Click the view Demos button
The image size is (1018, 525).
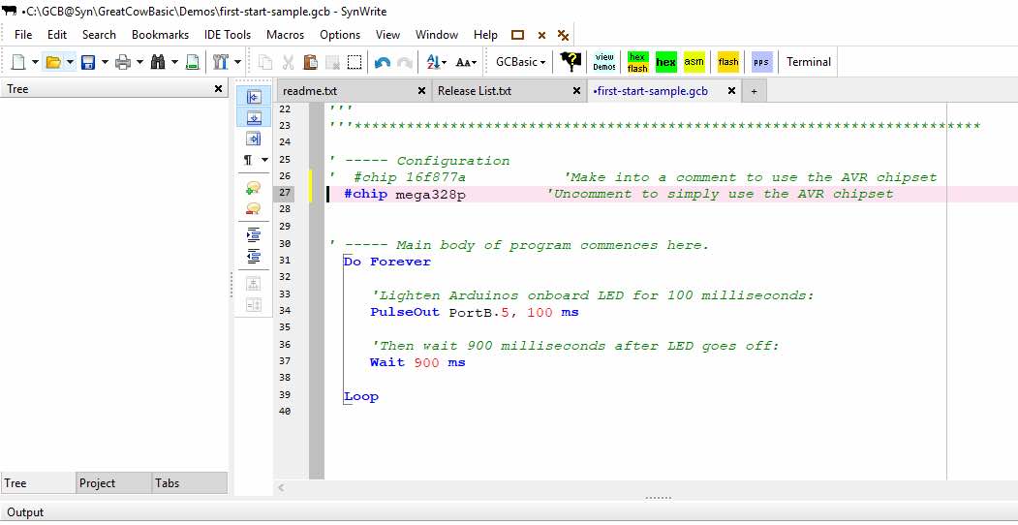coord(604,62)
